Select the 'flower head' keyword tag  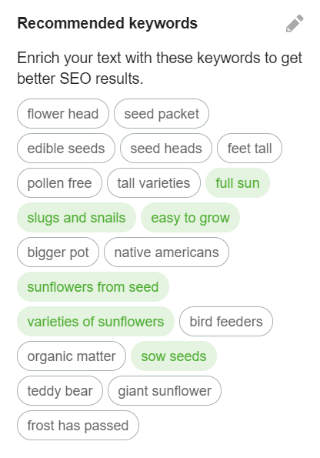(63, 114)
